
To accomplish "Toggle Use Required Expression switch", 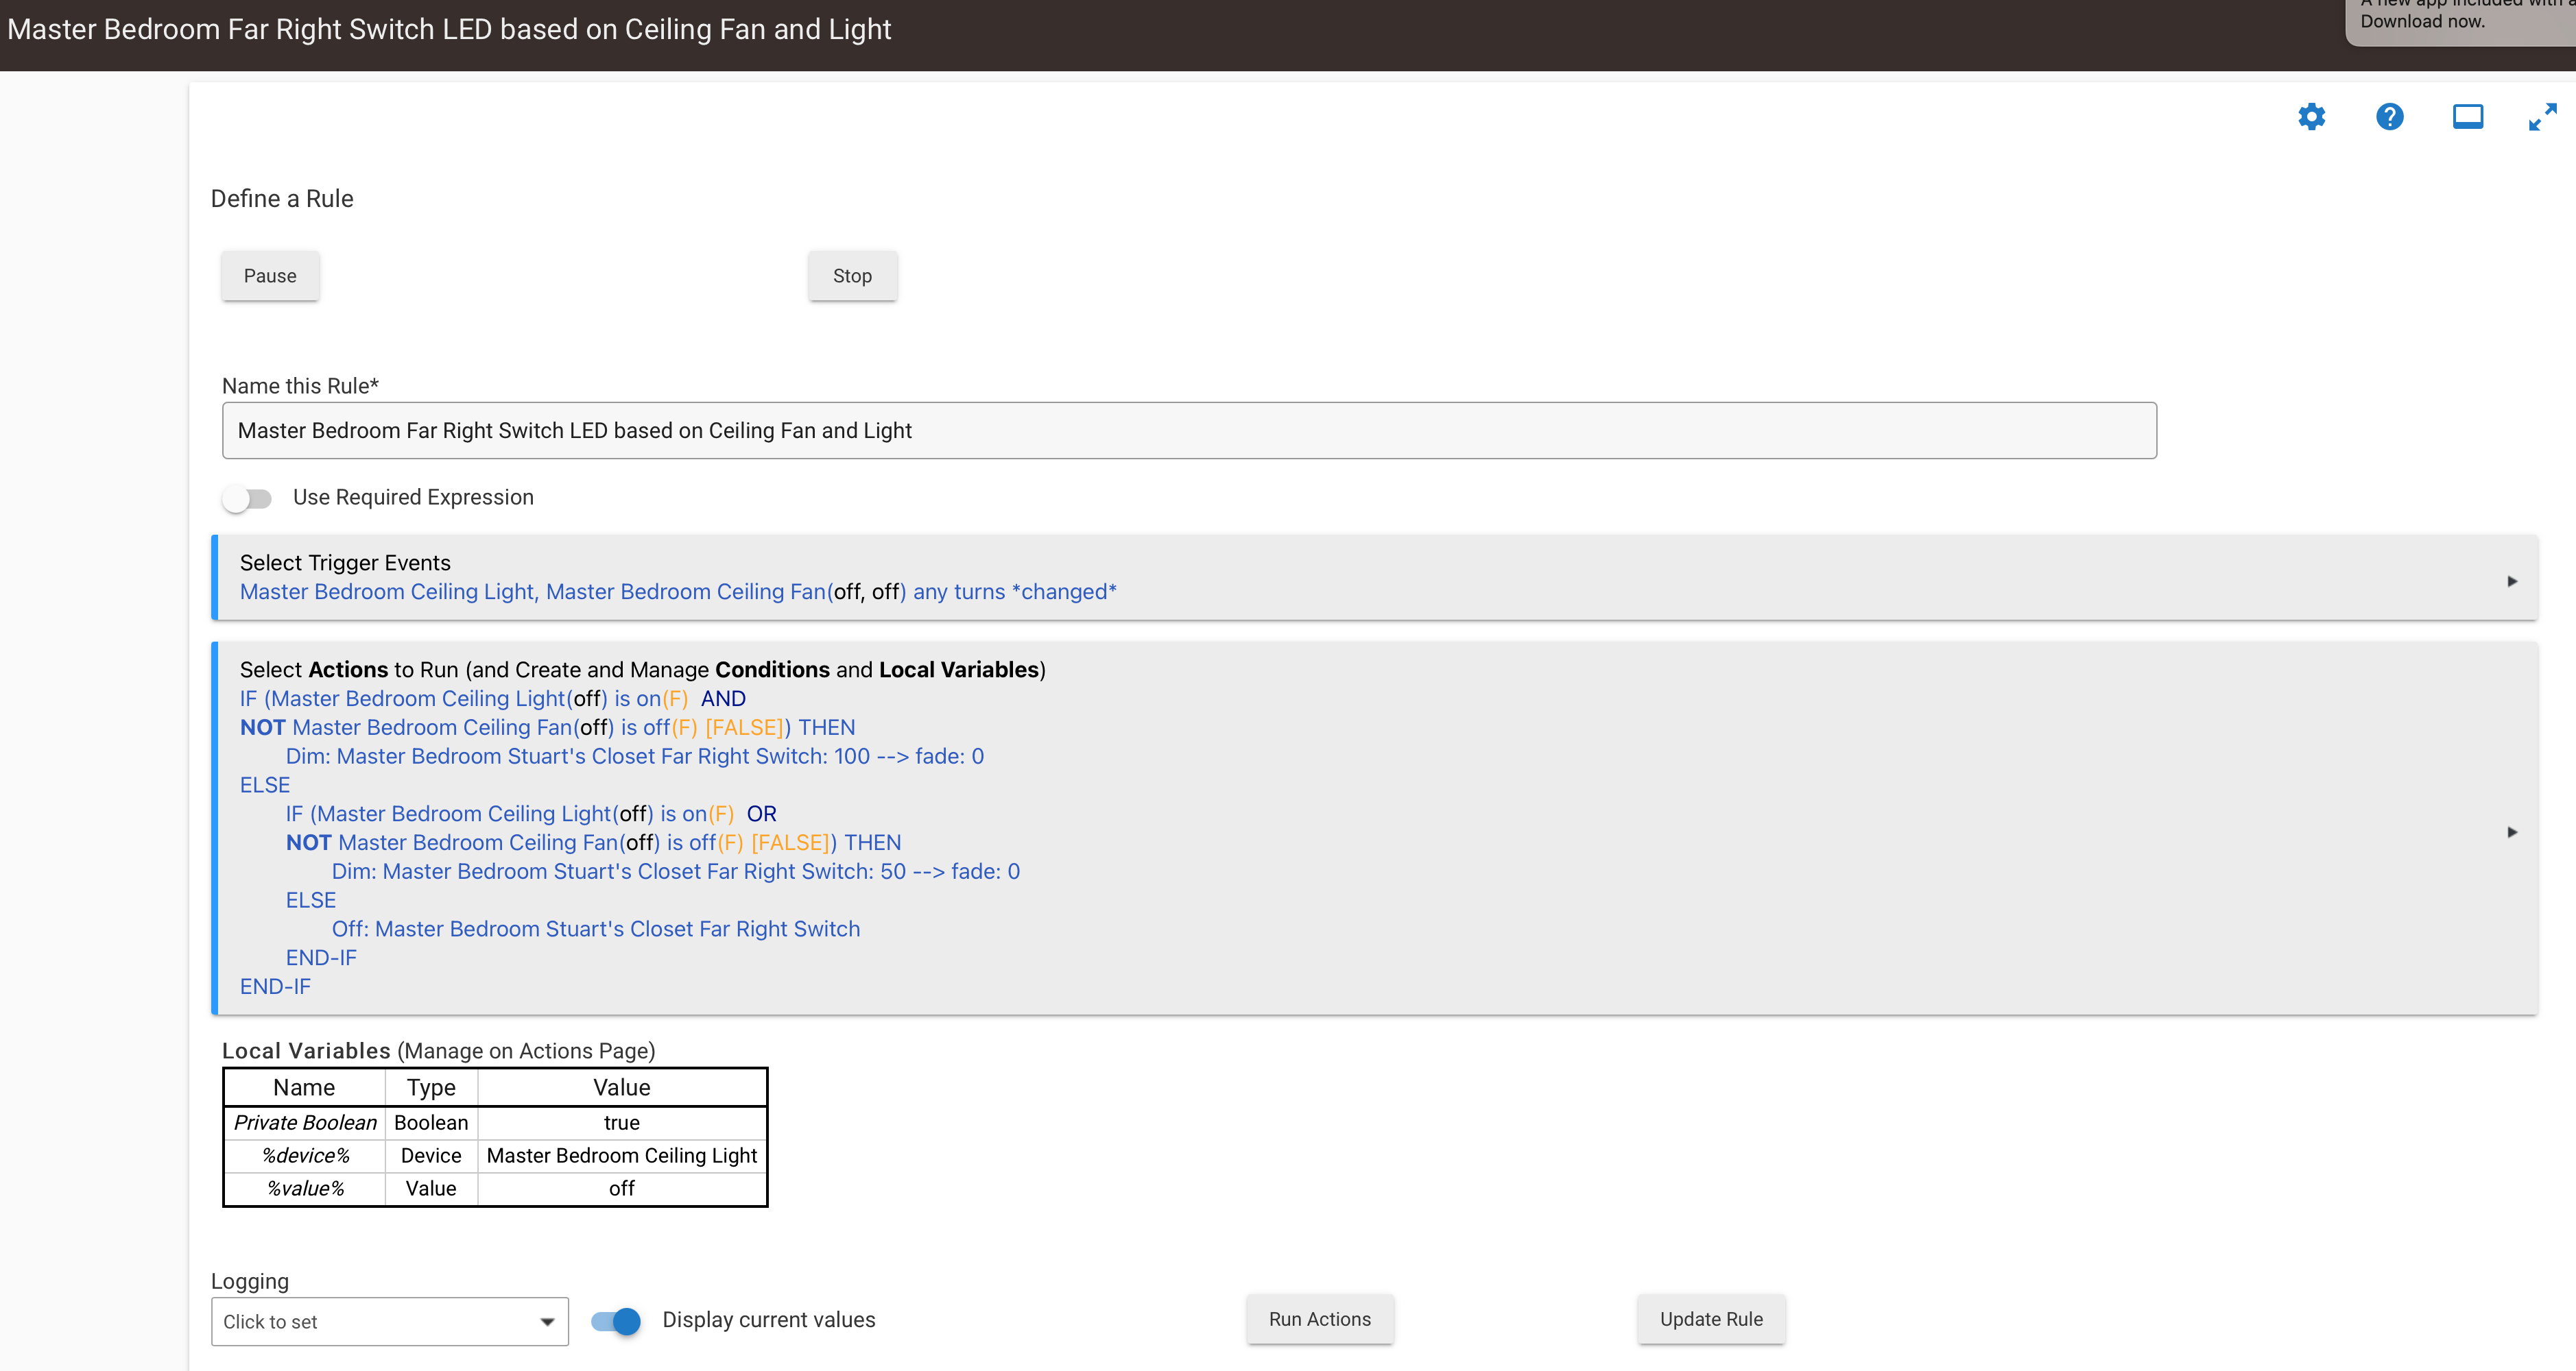I will click(x=247, y=498).
